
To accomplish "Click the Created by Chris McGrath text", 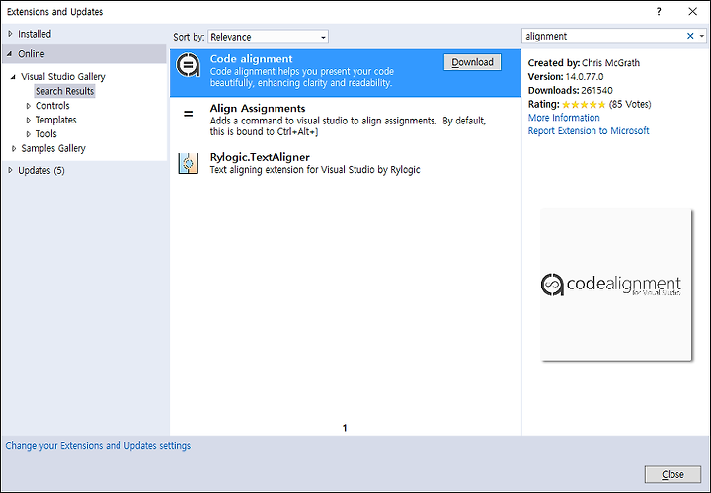I will click(x=584, y=63).
